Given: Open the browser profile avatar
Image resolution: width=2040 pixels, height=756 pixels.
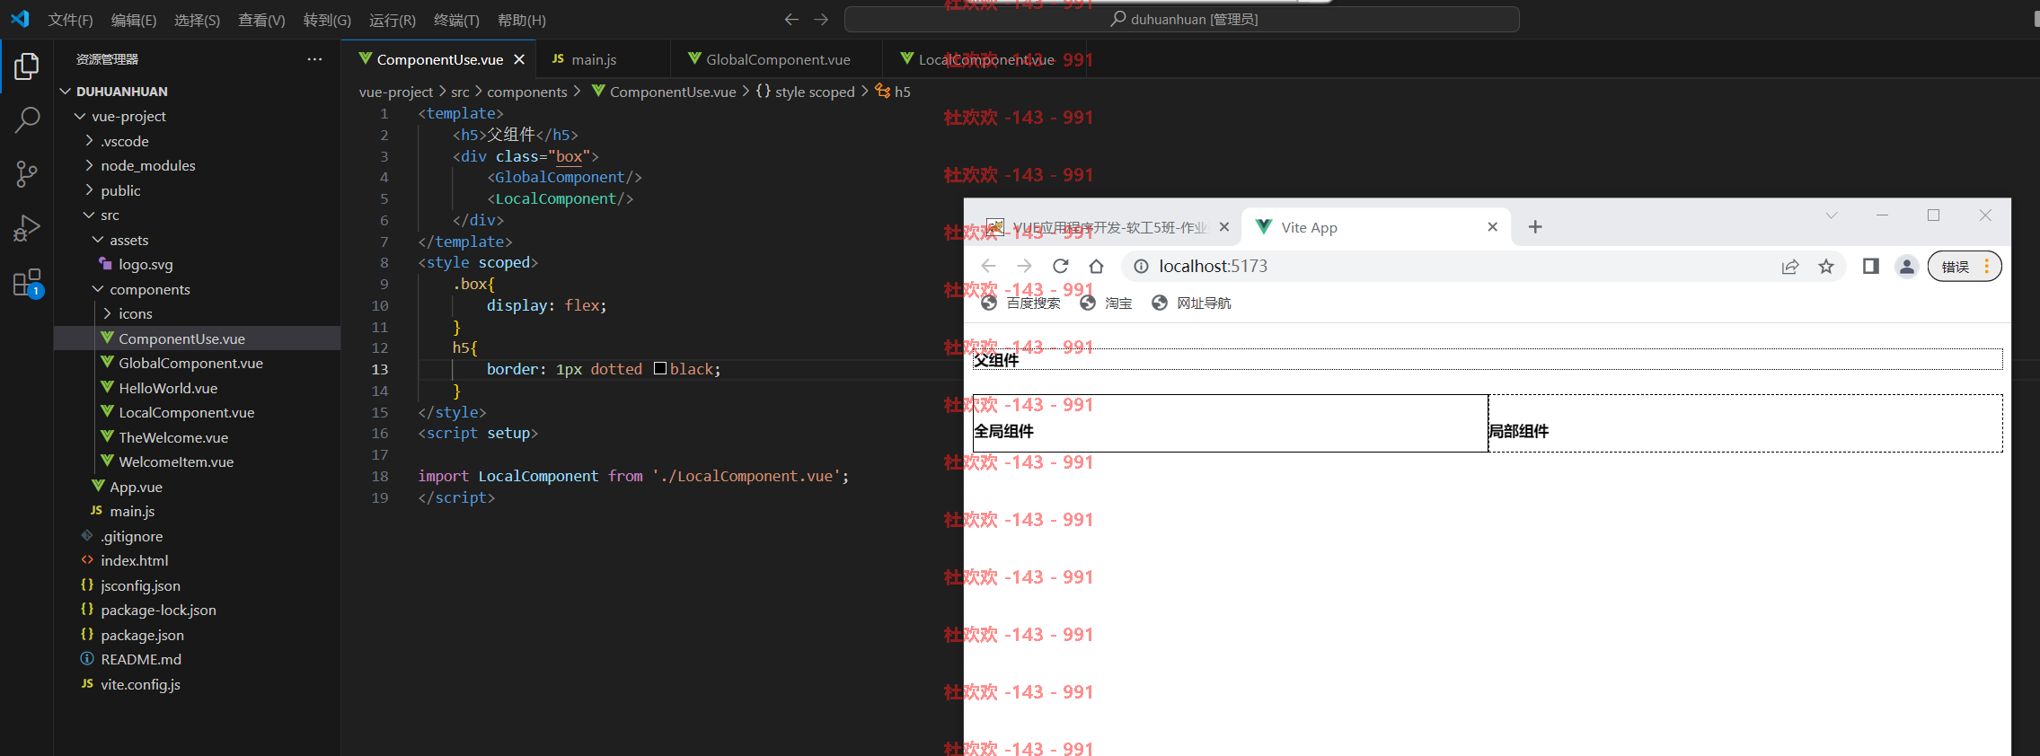Looking at the screenshot, I should point(1906,266).
